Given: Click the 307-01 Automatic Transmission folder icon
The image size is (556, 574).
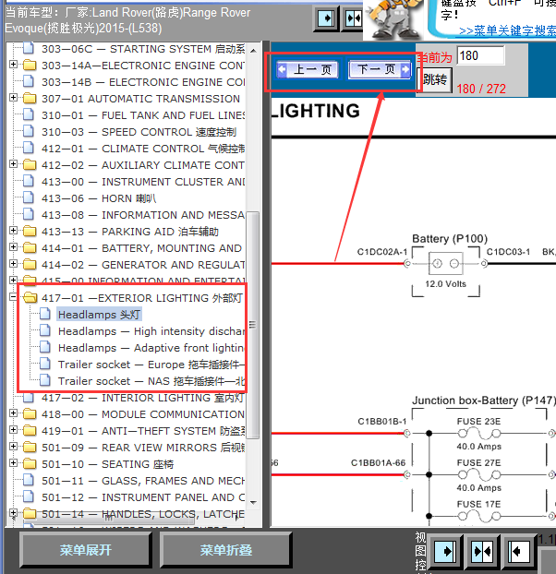Looking at the screenshot, I should pyautogui.click(x=30, y=98).
